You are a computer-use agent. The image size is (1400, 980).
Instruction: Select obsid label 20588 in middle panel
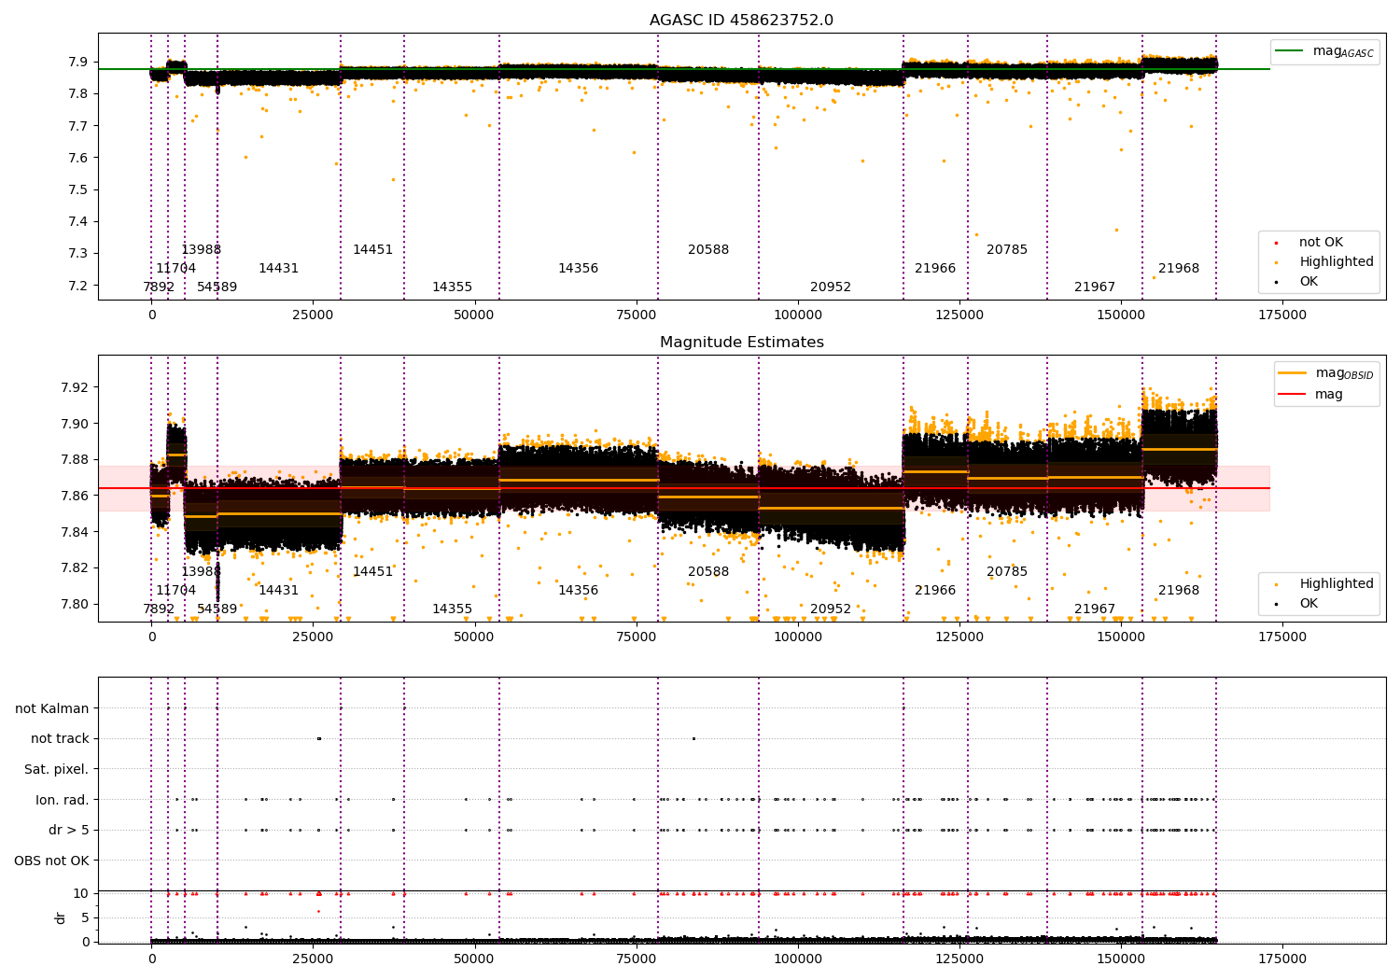(708, 572)
